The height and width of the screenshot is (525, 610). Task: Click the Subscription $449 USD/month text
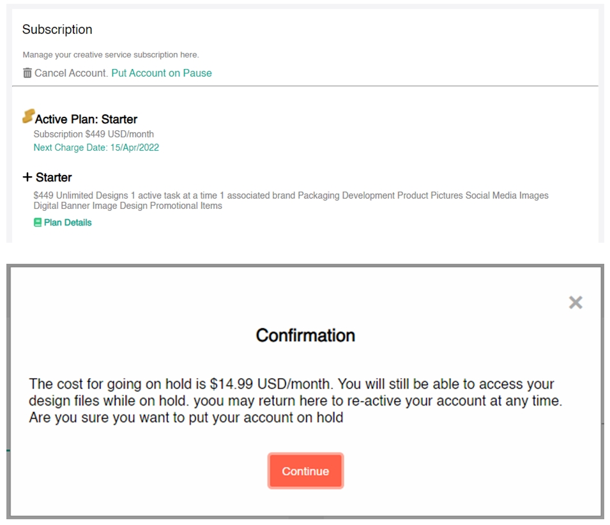tap(94, 134)
